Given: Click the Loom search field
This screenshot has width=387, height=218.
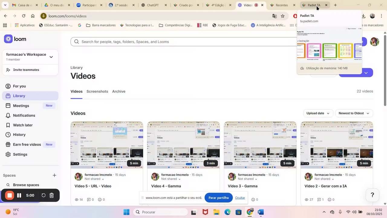Looking at the screenshot, I should pyautogui.click(x=187, y=42).
